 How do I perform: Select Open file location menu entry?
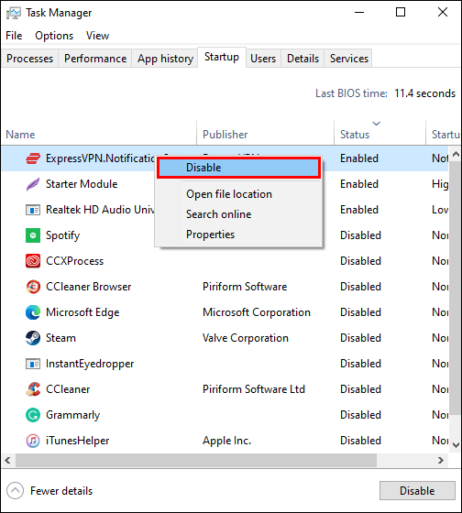[x=229, y=194]
